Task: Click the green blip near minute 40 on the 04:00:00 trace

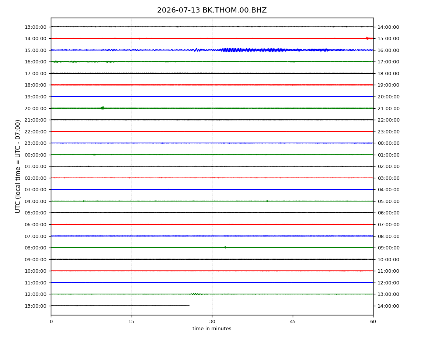Action: coord(267,201)
